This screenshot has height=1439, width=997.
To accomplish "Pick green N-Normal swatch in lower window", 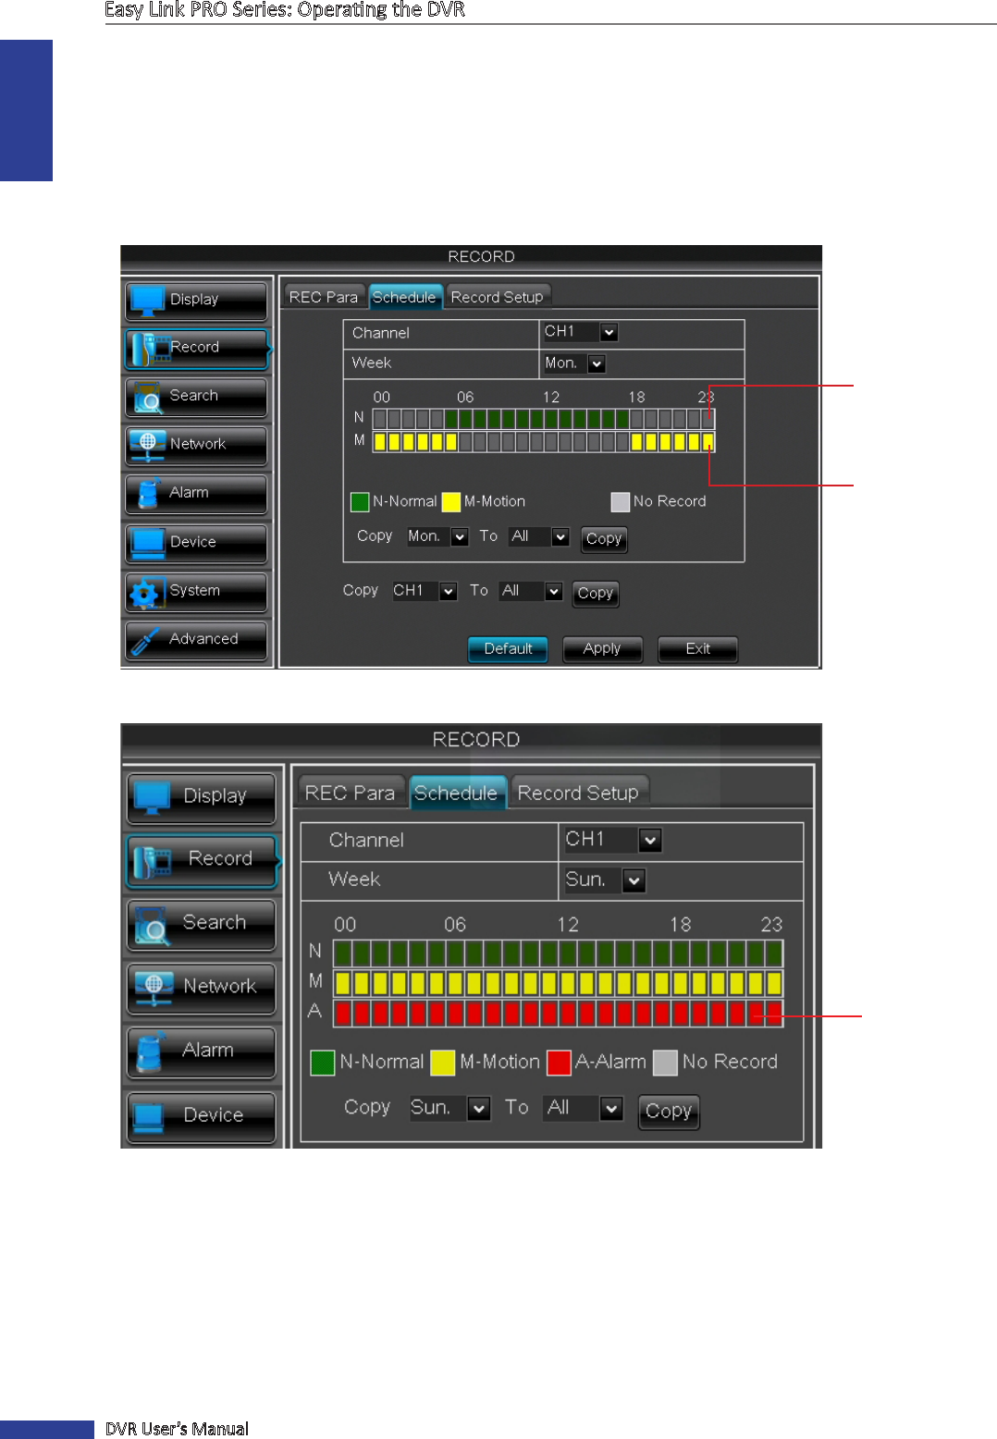I will point(323,1063).
